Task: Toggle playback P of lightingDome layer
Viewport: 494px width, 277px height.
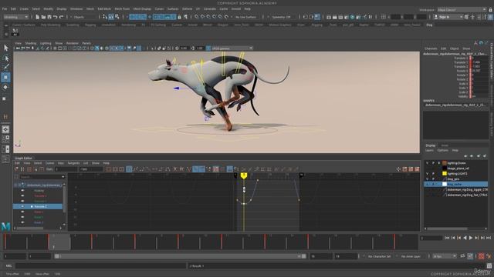Action: (x=433, y=163)
